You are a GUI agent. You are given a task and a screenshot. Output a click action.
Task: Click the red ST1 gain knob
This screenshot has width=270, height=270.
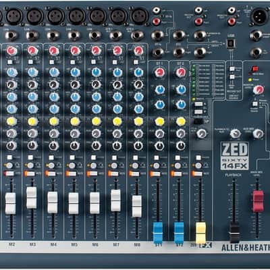(159, 72)
